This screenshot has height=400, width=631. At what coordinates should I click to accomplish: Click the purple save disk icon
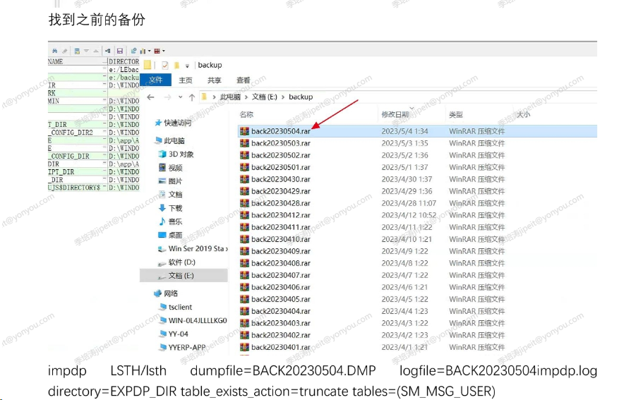pos(119,51)
